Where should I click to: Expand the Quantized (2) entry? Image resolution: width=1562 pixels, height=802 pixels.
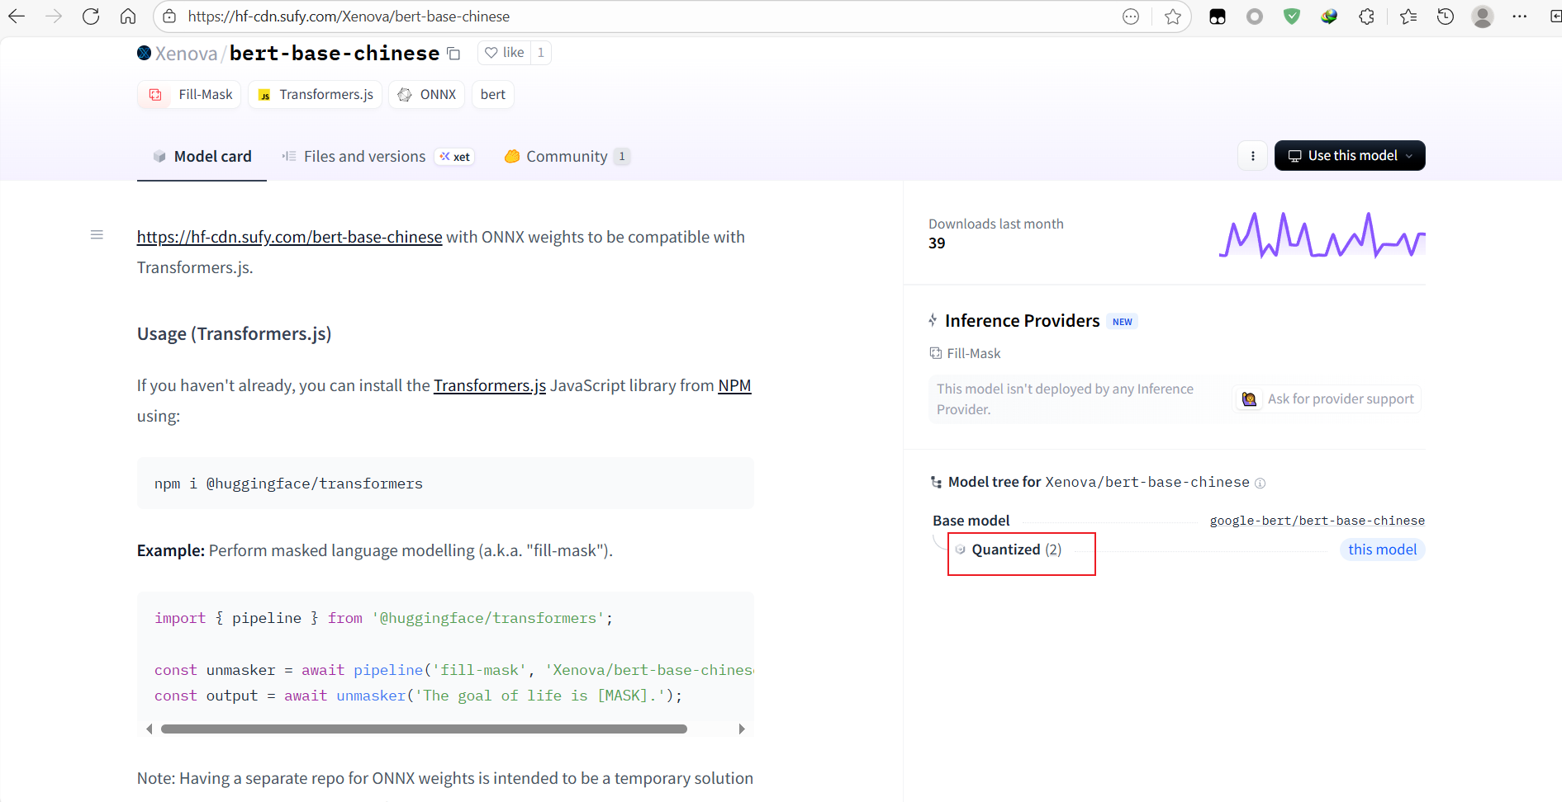tap(1009, 550)
